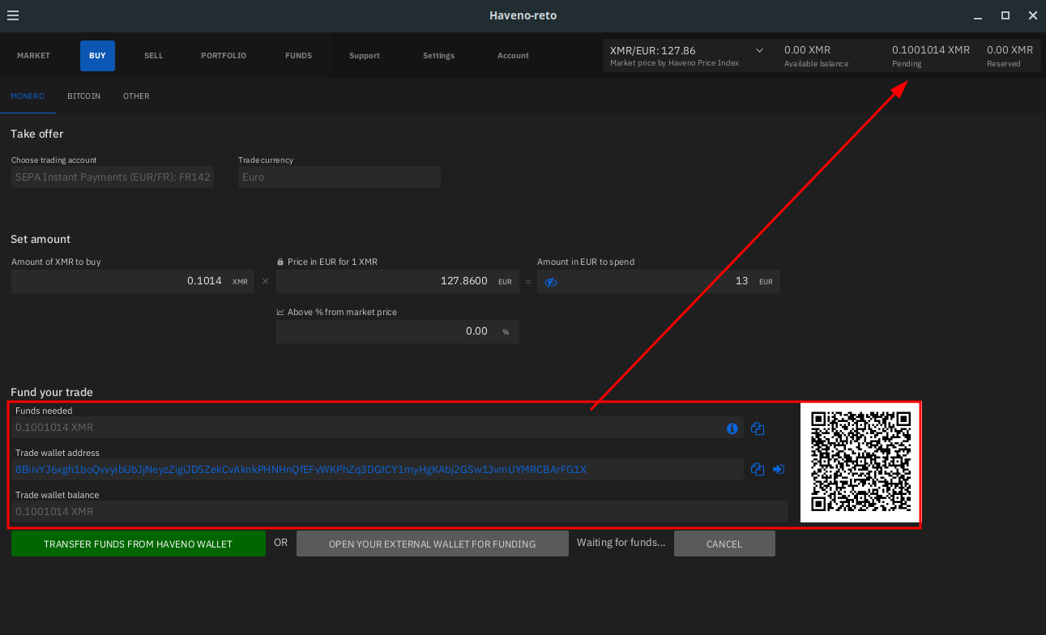The height and width of the screenshot is (635, 1046).
Task: Cancel the trade funding
Action: (724, 544)
